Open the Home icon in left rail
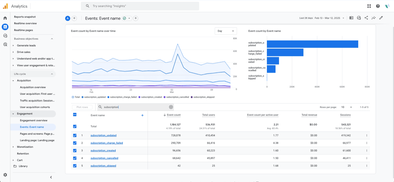Viewport: 394px width, 182px height. click(x=5, y=18)
